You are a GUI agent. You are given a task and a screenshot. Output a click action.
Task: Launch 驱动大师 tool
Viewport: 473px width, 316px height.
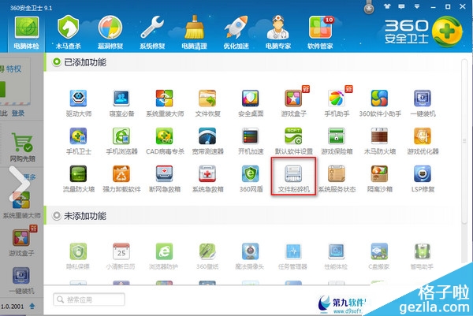pos(78,103)
